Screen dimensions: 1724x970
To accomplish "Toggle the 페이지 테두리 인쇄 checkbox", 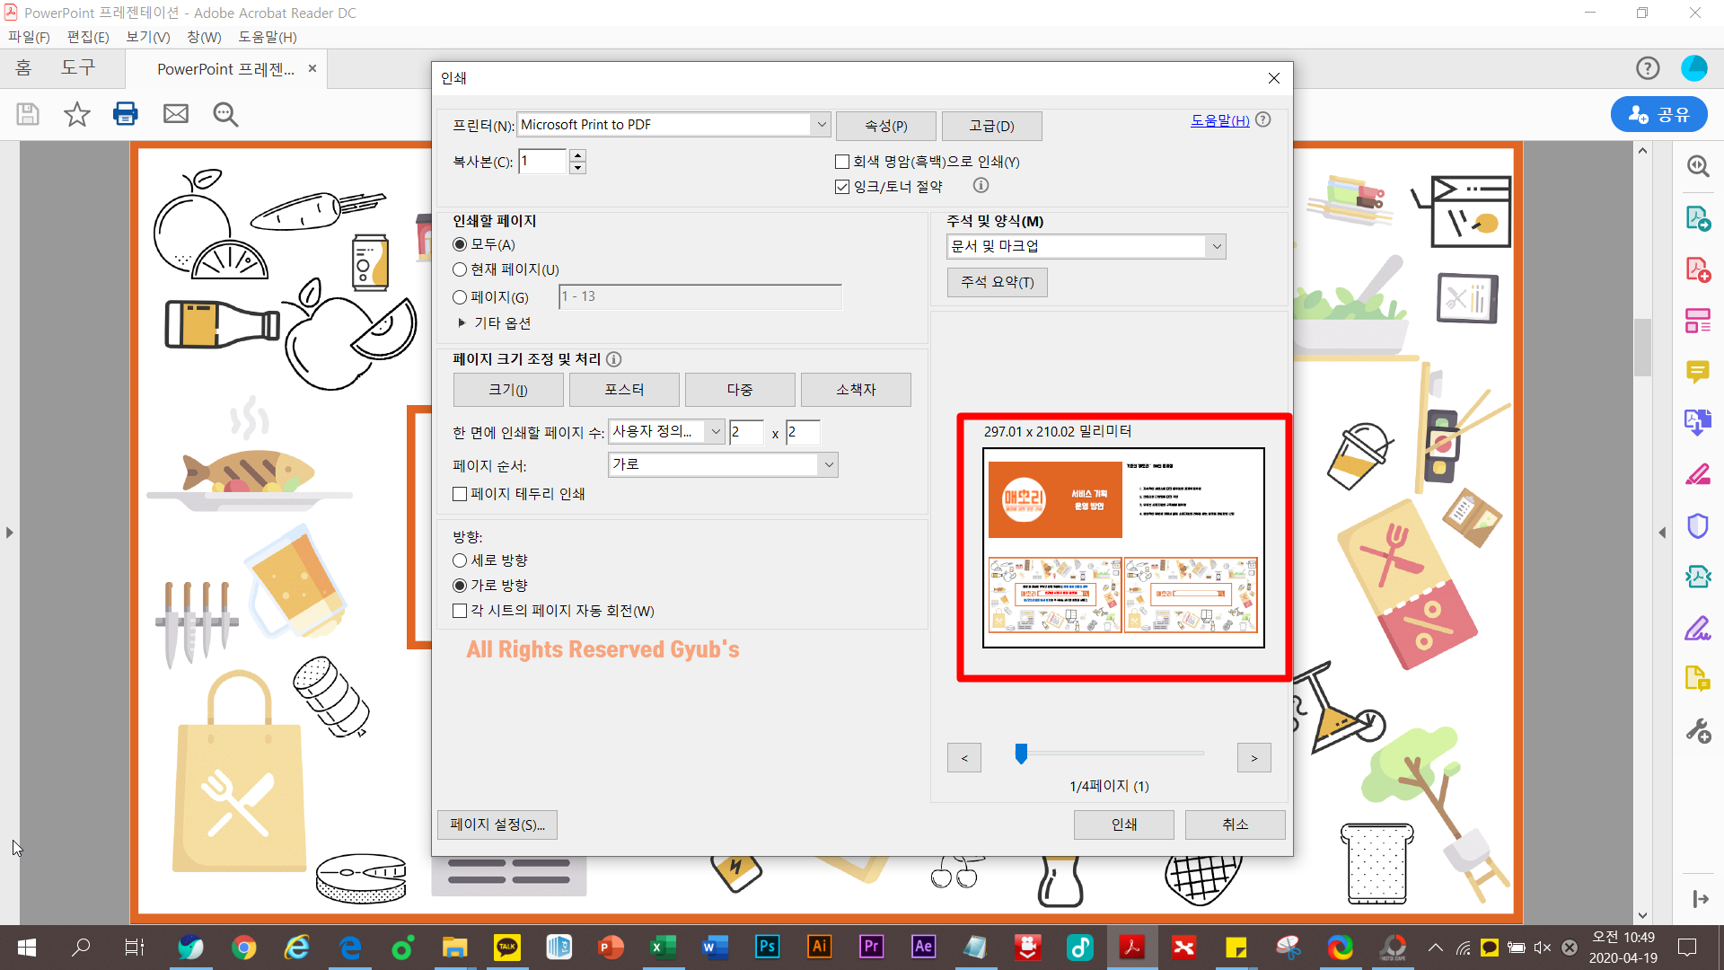I will point(460,494).
